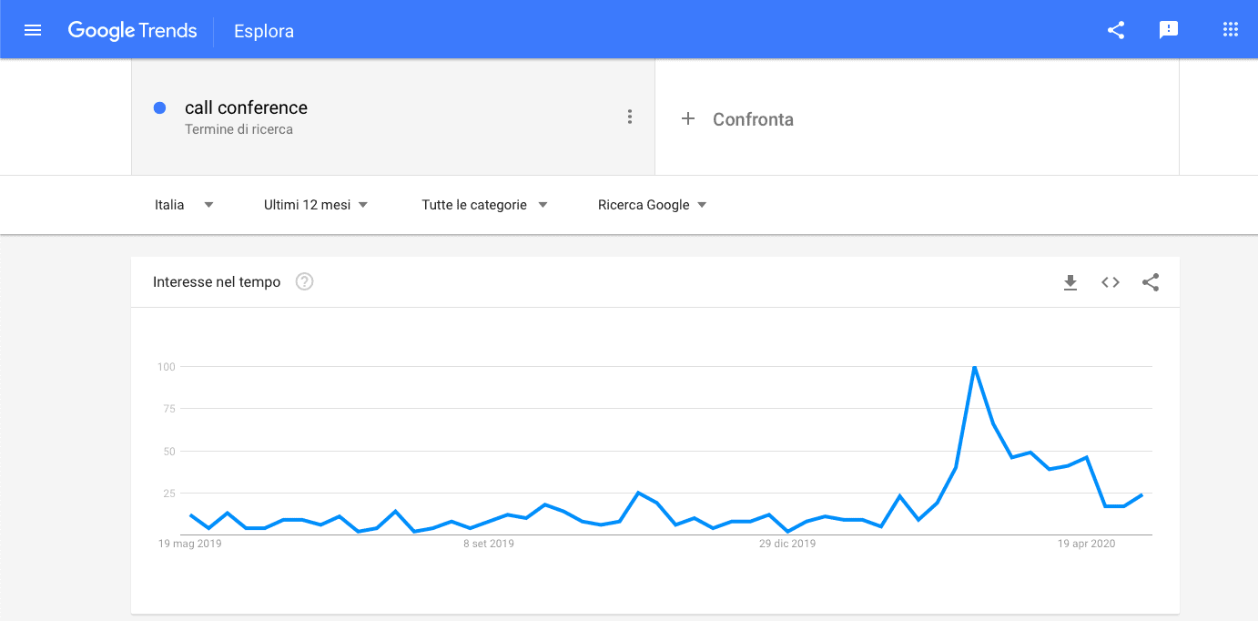The height and width of the screenshot is (621, 1258).
Task: Open help for Interesse nel tempo
Action: (305, 282)
